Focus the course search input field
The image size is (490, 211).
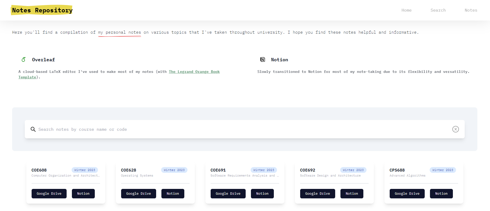coord(245,129)
